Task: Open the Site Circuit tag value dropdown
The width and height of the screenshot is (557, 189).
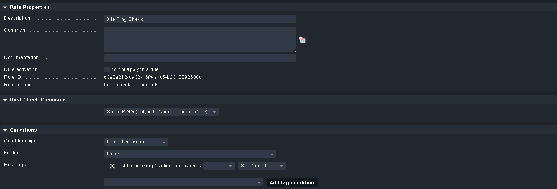Action: [261, 166]
